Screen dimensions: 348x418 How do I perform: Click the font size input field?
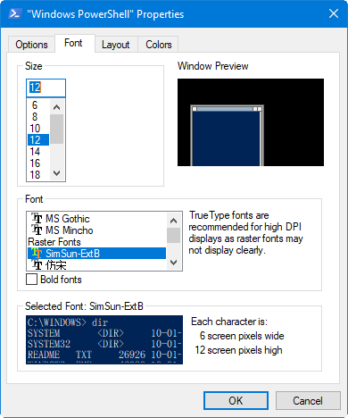pyautogui.click(x=46, y=88)
